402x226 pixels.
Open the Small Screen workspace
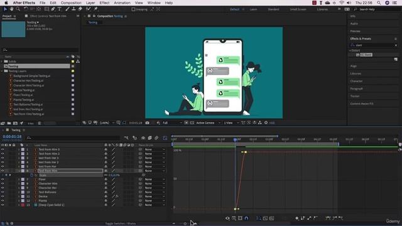tap(298, 9)
